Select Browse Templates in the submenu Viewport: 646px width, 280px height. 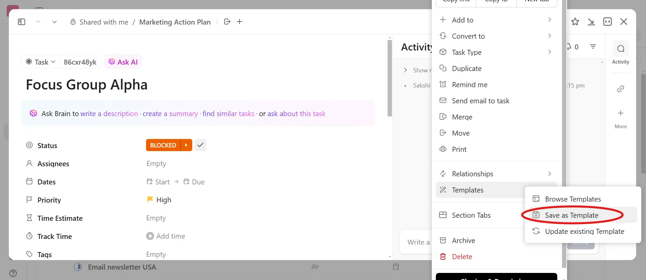pyautogui.click(x=583, y=199)
